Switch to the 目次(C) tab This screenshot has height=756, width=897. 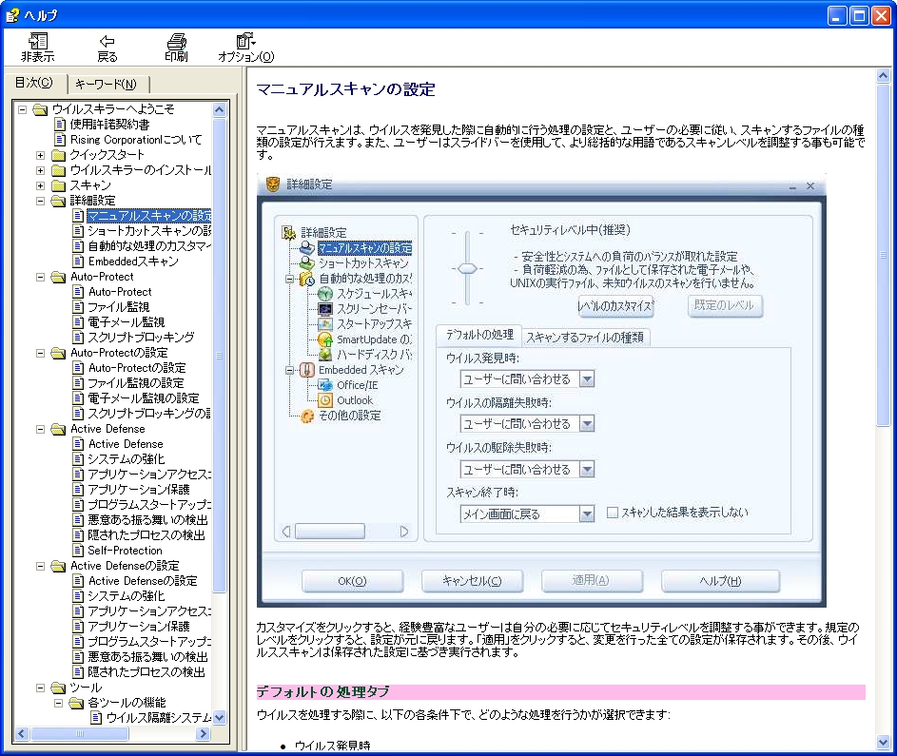[33, 83]
